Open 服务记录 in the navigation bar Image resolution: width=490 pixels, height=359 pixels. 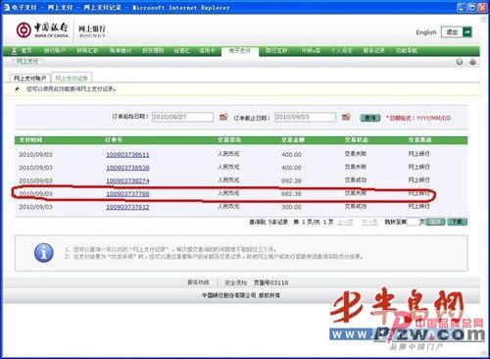coord(374,51)
